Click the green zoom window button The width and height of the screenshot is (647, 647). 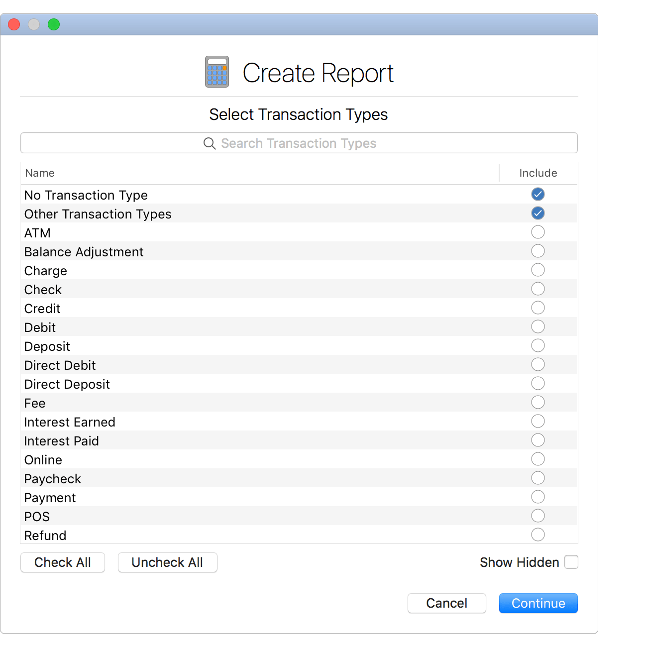(54, 24)
